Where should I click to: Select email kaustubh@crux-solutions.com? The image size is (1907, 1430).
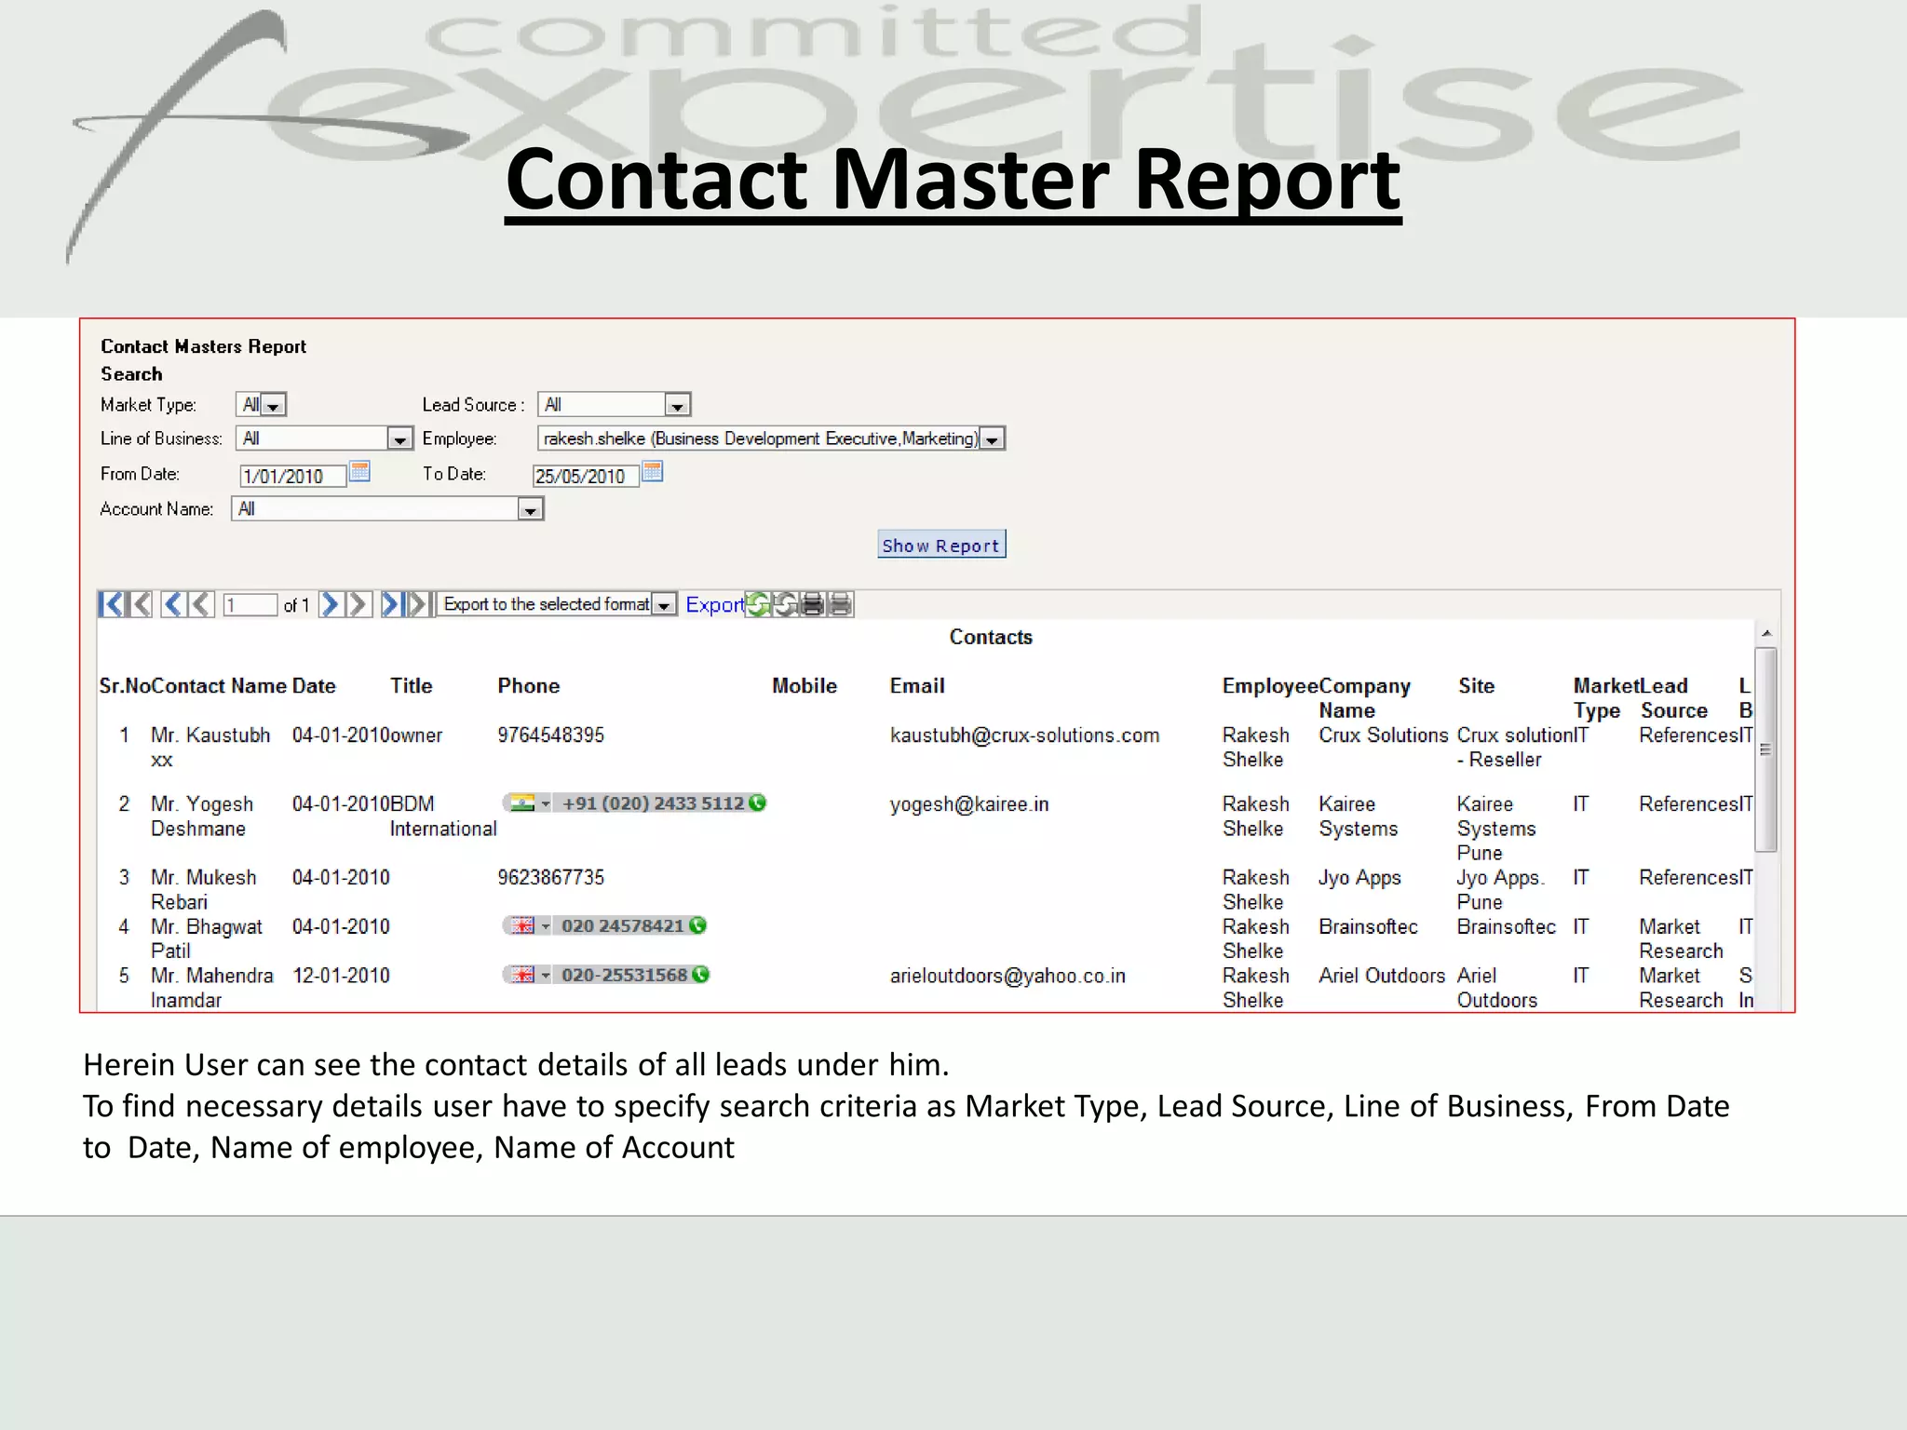pos(1024,735)
